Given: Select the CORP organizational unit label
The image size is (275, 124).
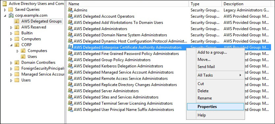Looking at the screenshot, I should point(26,45).
